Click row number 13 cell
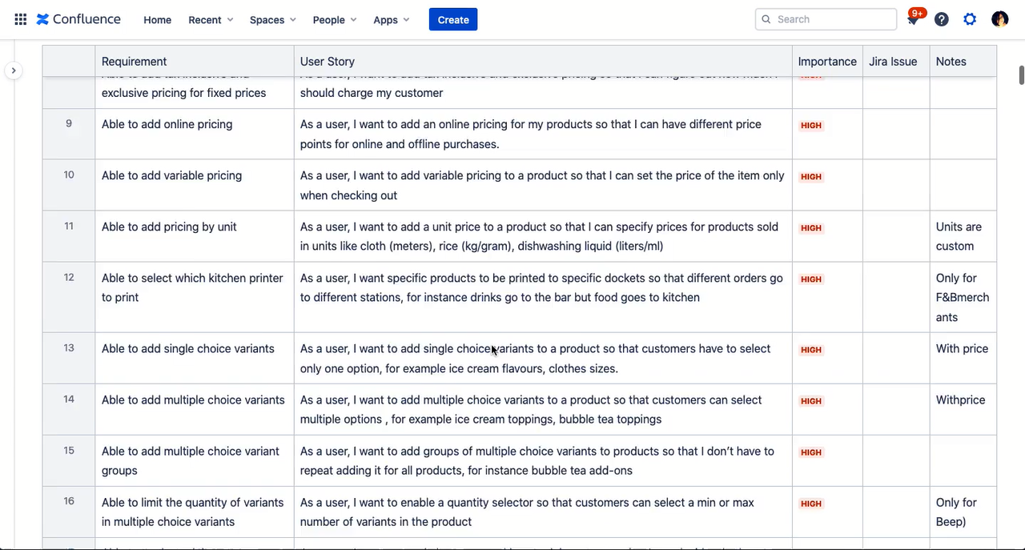 pyautogui.click(x=69, y=358)
